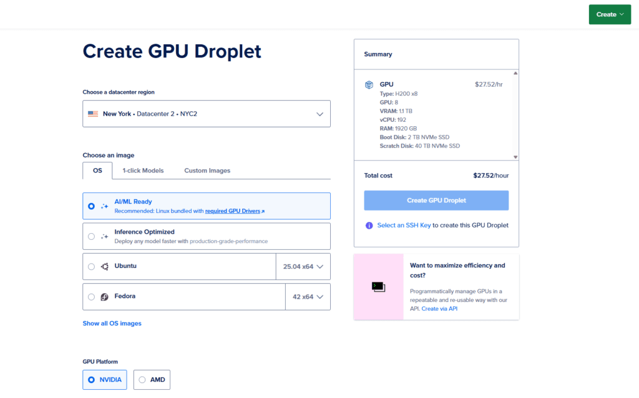
Task: Open the Fedora 42 x64 version dropdown
Action: 308,297
